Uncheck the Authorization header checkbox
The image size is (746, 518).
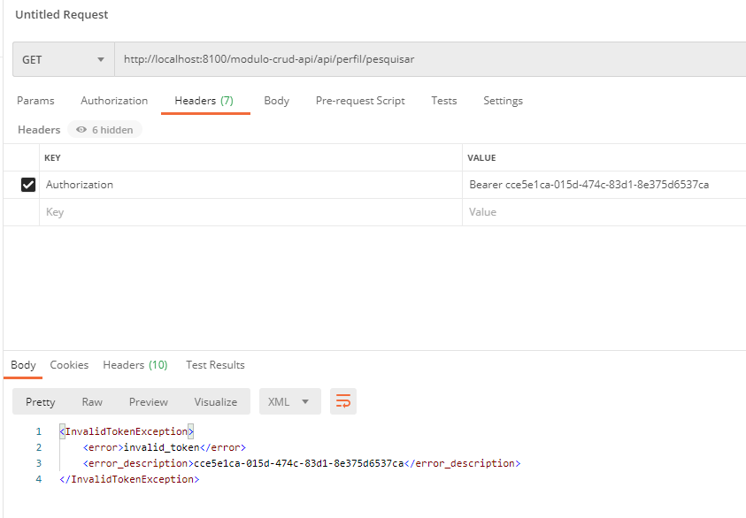(x=28, y=185)
